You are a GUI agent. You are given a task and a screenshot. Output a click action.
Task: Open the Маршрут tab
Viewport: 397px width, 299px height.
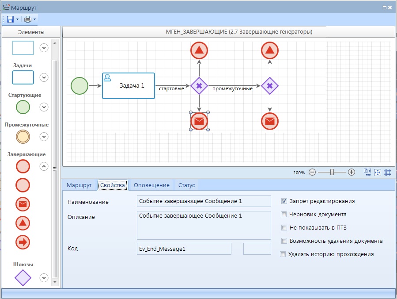point(79,185)
